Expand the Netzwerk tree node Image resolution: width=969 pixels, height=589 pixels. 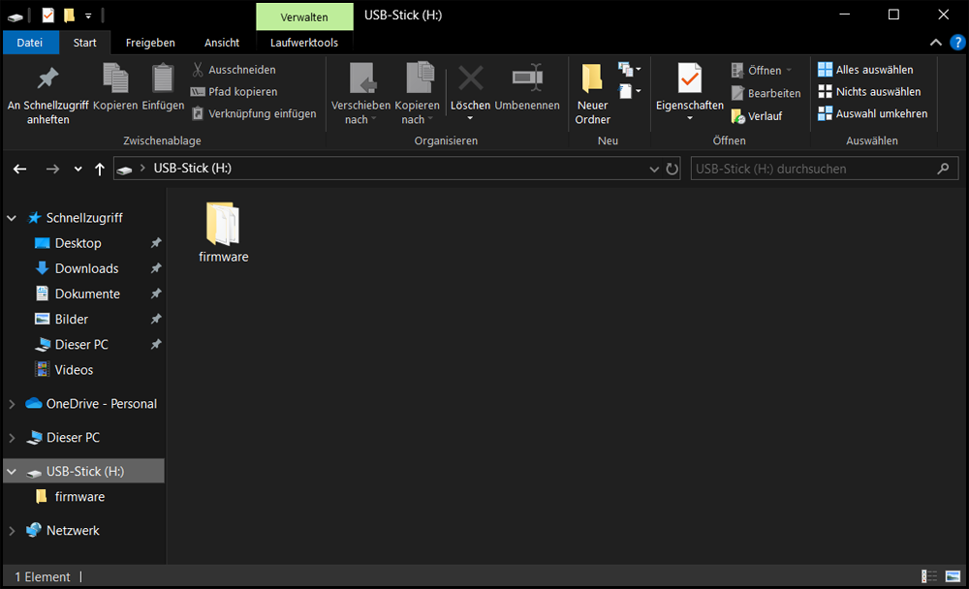(12, 531)
